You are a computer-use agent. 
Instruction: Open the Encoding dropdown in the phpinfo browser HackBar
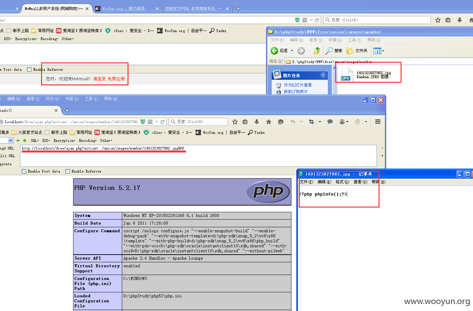[88, 140]
